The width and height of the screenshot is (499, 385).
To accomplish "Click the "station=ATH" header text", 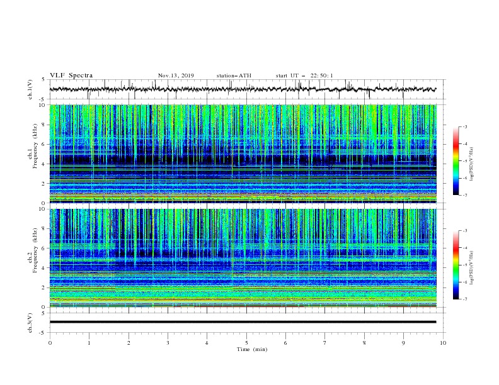I will [x=234, y=75].
